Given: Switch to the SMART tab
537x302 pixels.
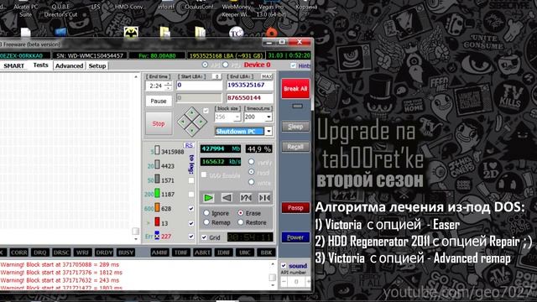Looking at the screenshot, I should coord(14,65).
